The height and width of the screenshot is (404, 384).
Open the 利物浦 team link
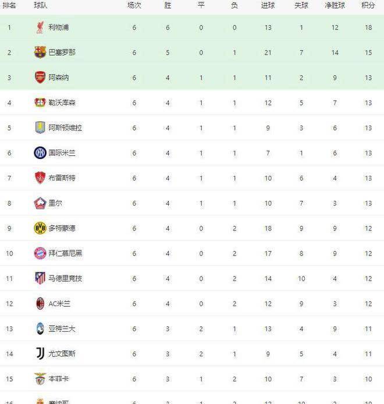pos(58,27)
